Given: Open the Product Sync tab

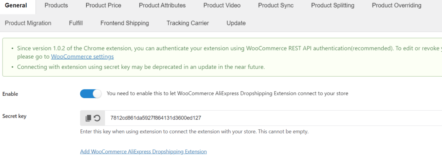Looking at the screenshot, I should click(276, 5).
